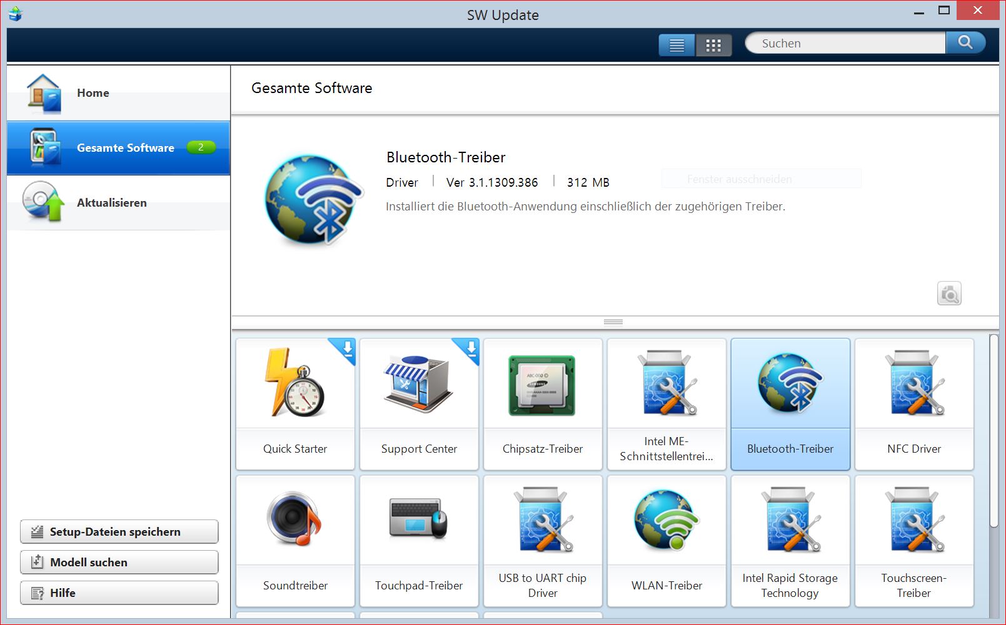Click into the Suchen search field
Image resolution: width=1006 pixels, height=625 pixels.
tap(845, 43)
